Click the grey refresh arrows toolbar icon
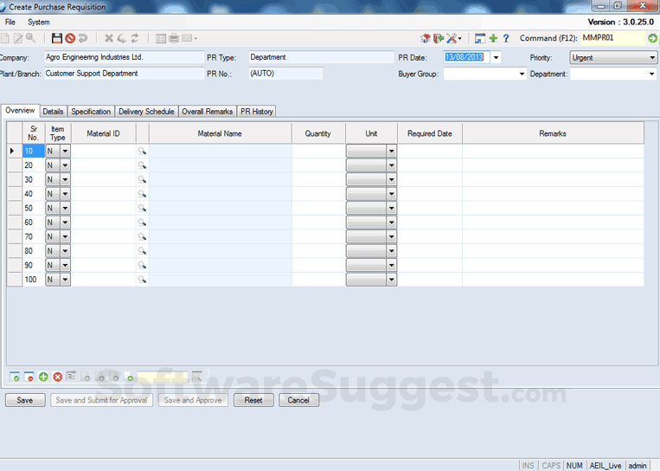This screenshot has height=471, width=660. [x=135, y=38]
